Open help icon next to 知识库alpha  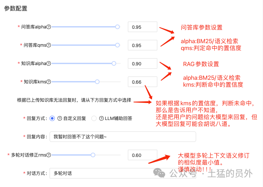[49, 63]
